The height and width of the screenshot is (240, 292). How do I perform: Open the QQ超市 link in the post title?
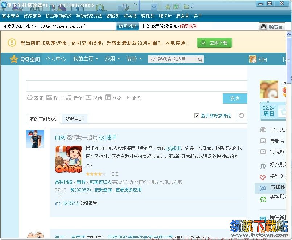coord(108,138)
